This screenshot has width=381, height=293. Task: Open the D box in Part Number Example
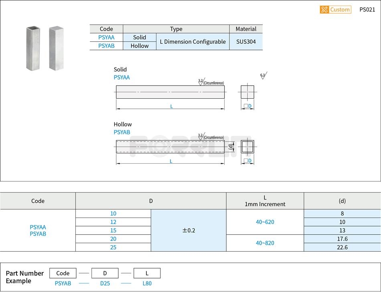[105, 273]
